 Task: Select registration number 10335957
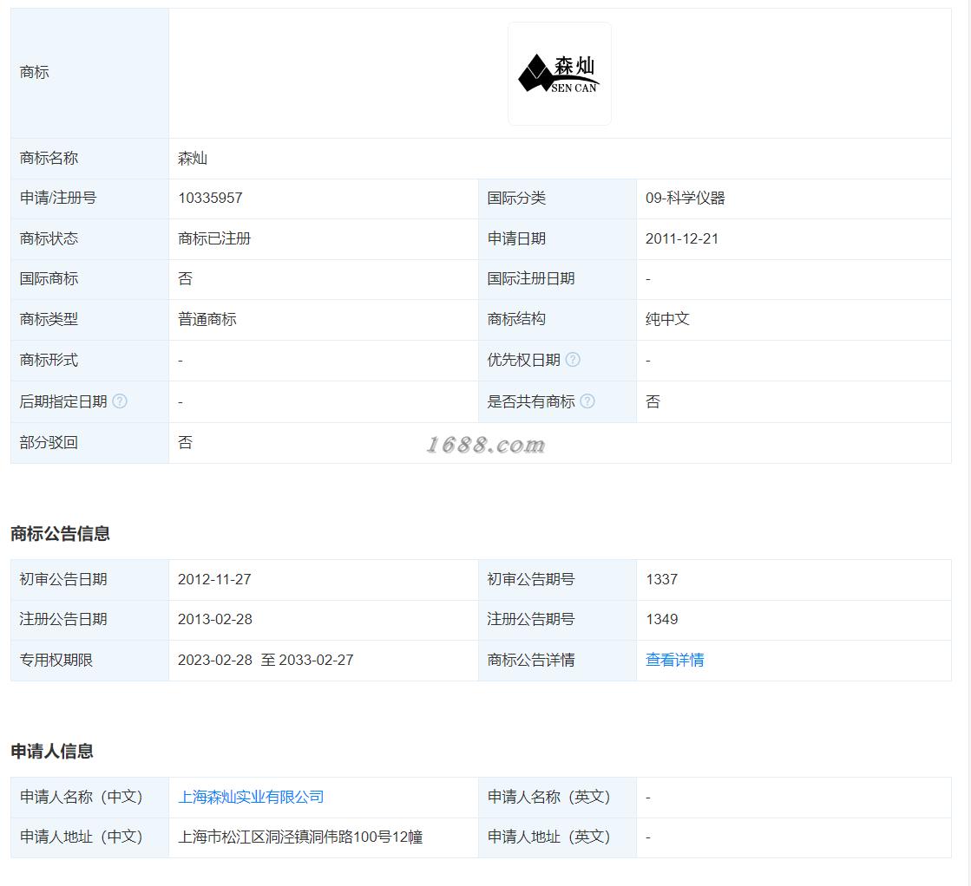point(210,198)
